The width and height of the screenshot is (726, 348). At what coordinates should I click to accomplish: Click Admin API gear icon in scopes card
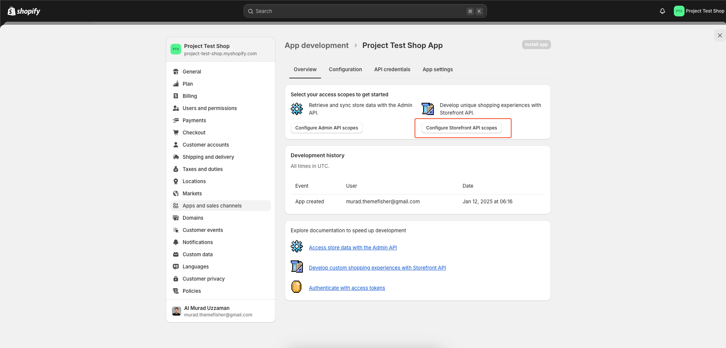pyautogui.click(x=297, y=109)
